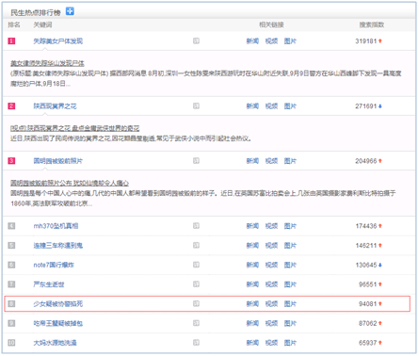
Task: Click the gray rank 10 badge
Action: (x=11, y=343)
